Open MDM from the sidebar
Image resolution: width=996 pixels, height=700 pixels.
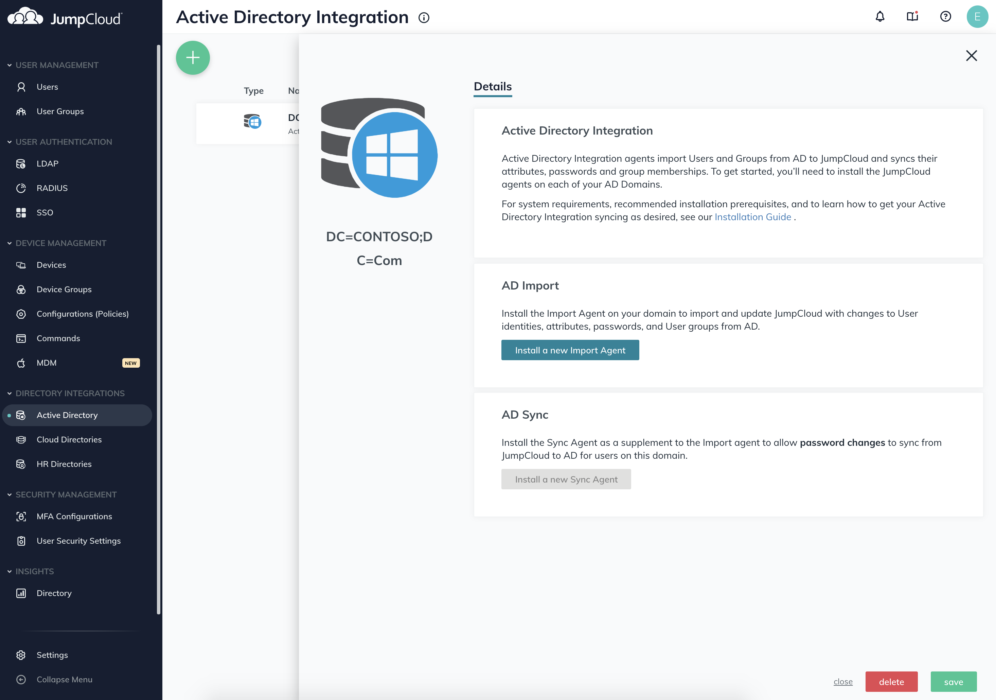coord(47,363)
